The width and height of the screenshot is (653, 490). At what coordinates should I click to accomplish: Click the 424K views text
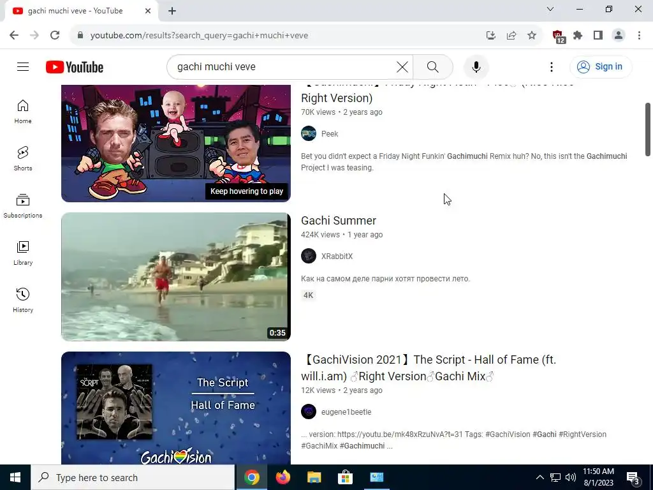point(320,235)
